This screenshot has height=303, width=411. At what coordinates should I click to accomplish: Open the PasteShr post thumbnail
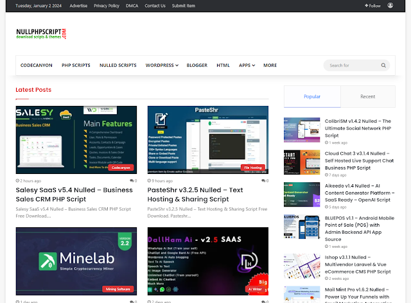pos(208,140)
